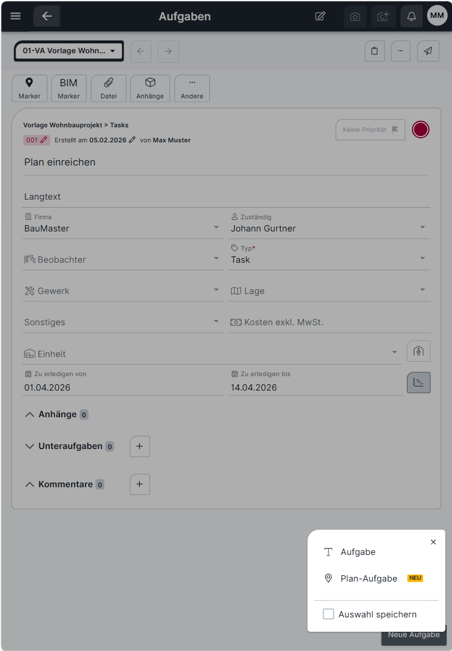Choose Aufgabe in the popup menu
452x651 pixels.
358,552
